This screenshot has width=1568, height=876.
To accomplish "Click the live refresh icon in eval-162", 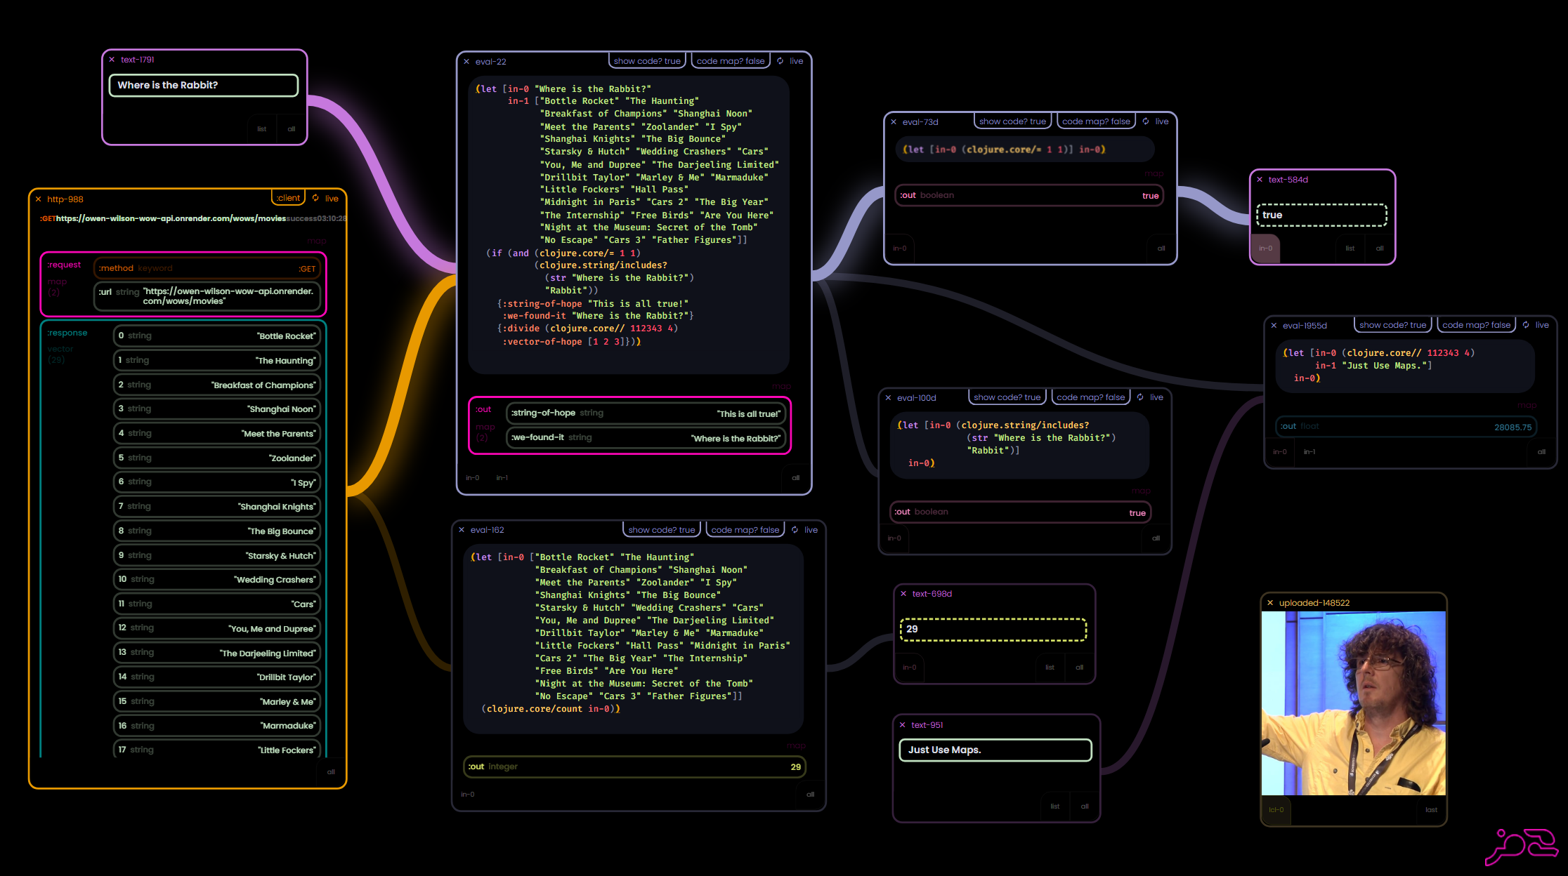I will pos(795,530).
